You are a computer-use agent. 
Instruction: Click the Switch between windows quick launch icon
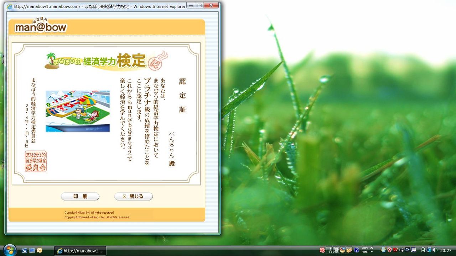tap(25, 250)
